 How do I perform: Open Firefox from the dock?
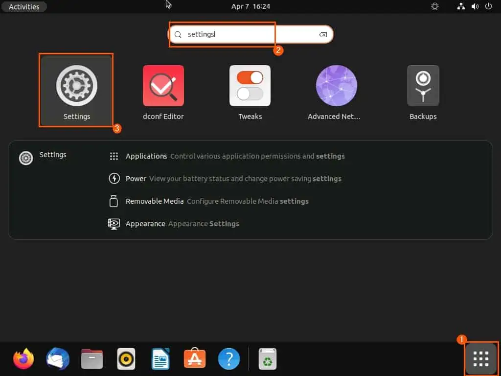pyautogui.click(x=23, y=359)
